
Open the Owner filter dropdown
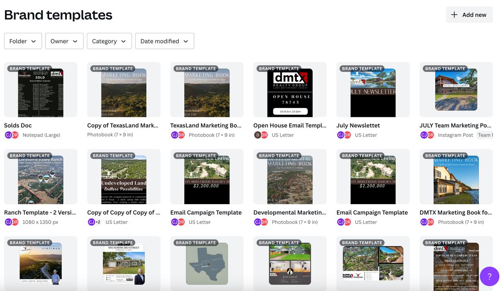pyautogui.click(x=64, y=41)
